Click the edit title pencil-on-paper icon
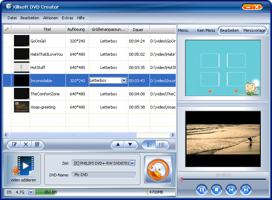 pos(14,144)
